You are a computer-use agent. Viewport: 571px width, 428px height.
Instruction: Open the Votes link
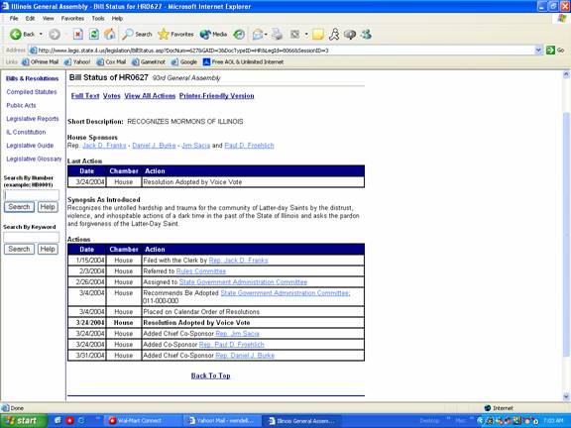pos(111,96)
